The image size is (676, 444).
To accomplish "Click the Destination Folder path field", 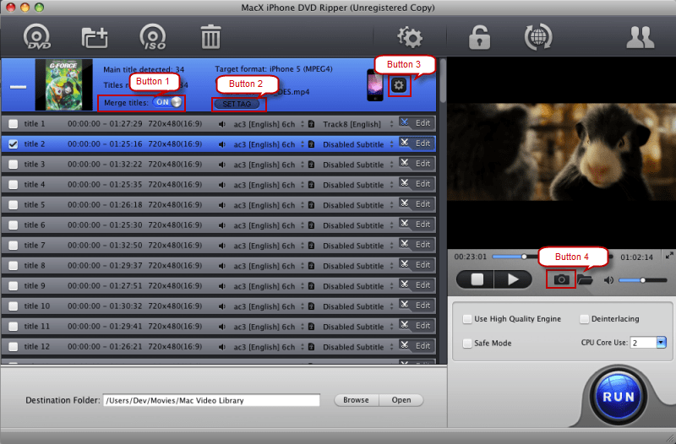I will pos(211,400).
